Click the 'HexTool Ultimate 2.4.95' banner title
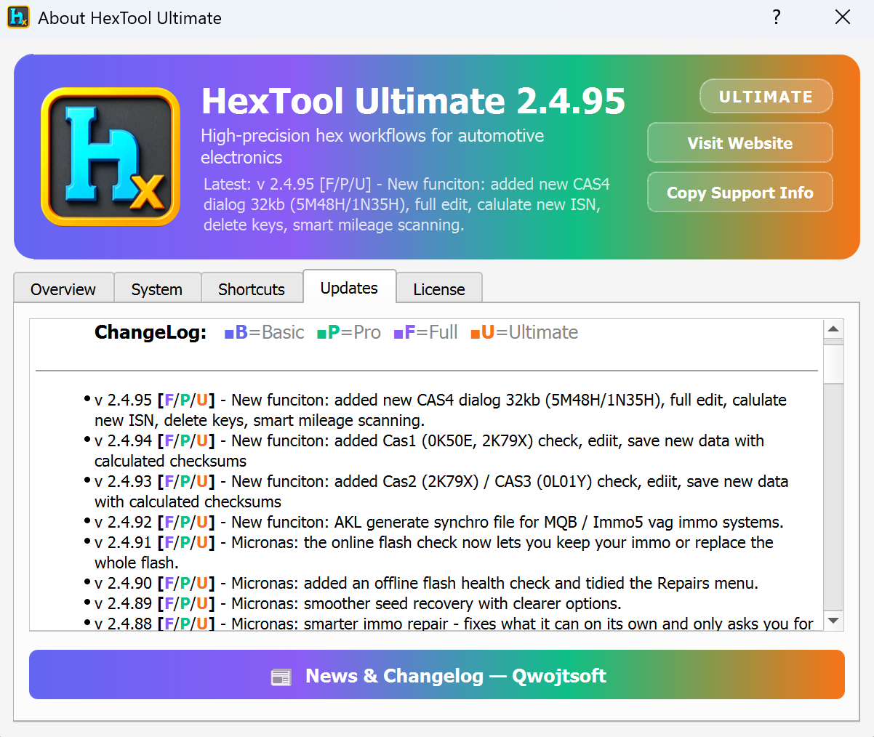874x737 pixels. click(413, 101)
